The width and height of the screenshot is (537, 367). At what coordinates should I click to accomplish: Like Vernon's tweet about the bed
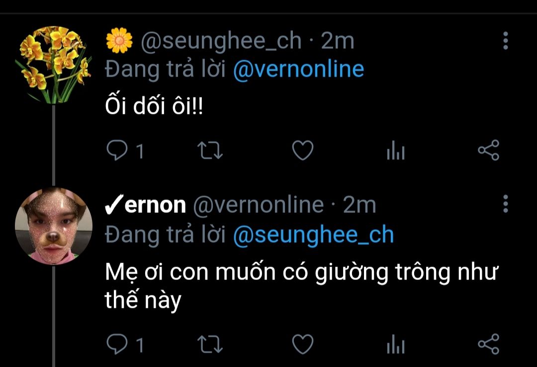[302, 344]
